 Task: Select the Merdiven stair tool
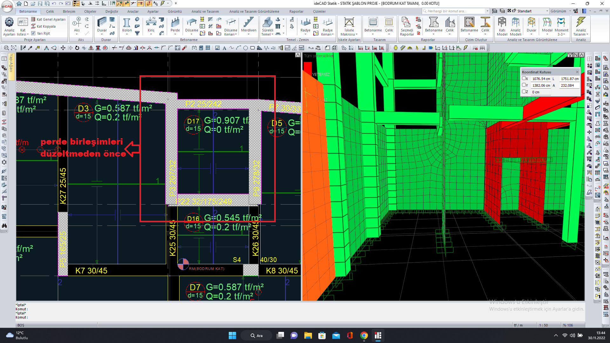click(248, 26)
